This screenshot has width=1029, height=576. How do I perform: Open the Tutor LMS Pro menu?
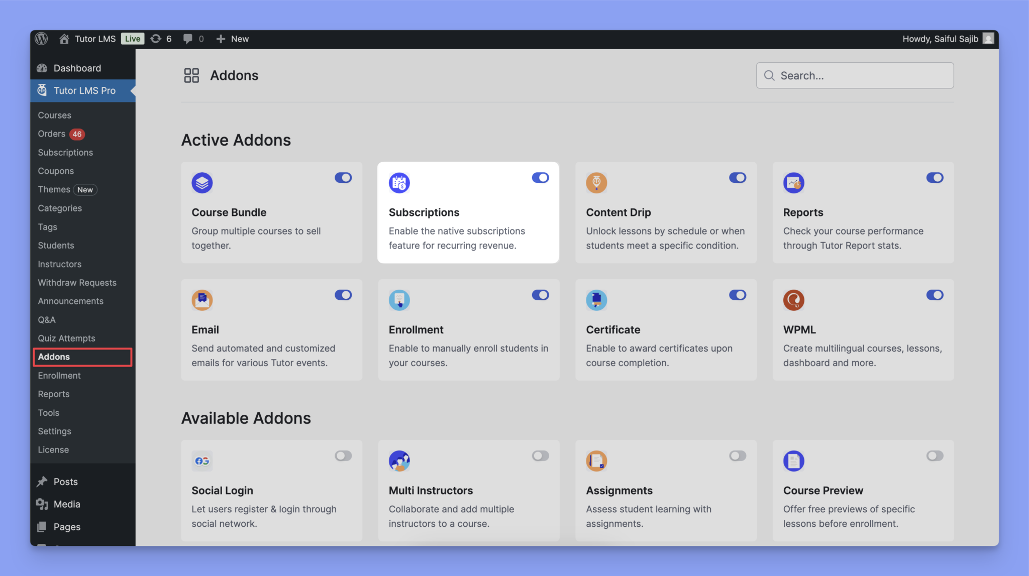click(84, 90)
